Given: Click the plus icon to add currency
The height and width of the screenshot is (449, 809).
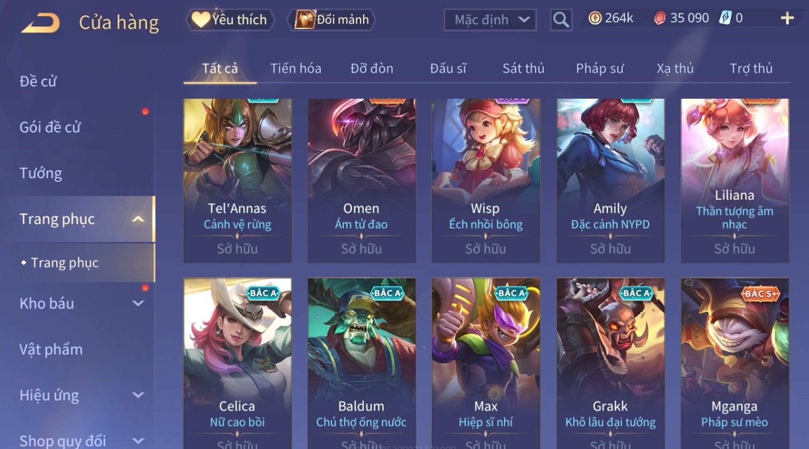Looking at the screenshot, I should point(787,18).
